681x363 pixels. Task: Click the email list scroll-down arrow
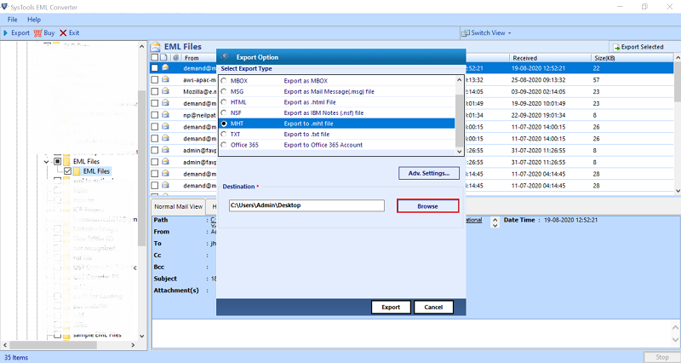pos(678,191)
